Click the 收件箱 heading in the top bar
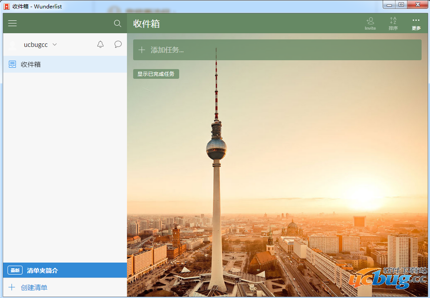 click(146, 24)
